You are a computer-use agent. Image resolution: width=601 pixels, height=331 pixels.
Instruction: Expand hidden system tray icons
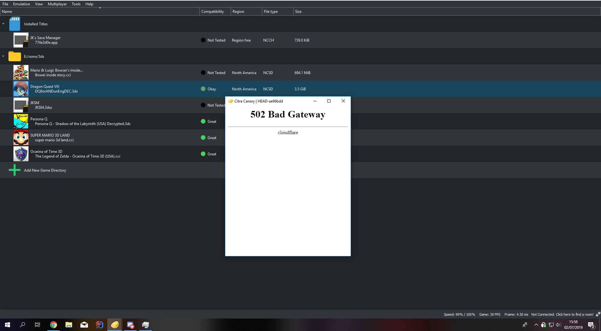point(536,325)
